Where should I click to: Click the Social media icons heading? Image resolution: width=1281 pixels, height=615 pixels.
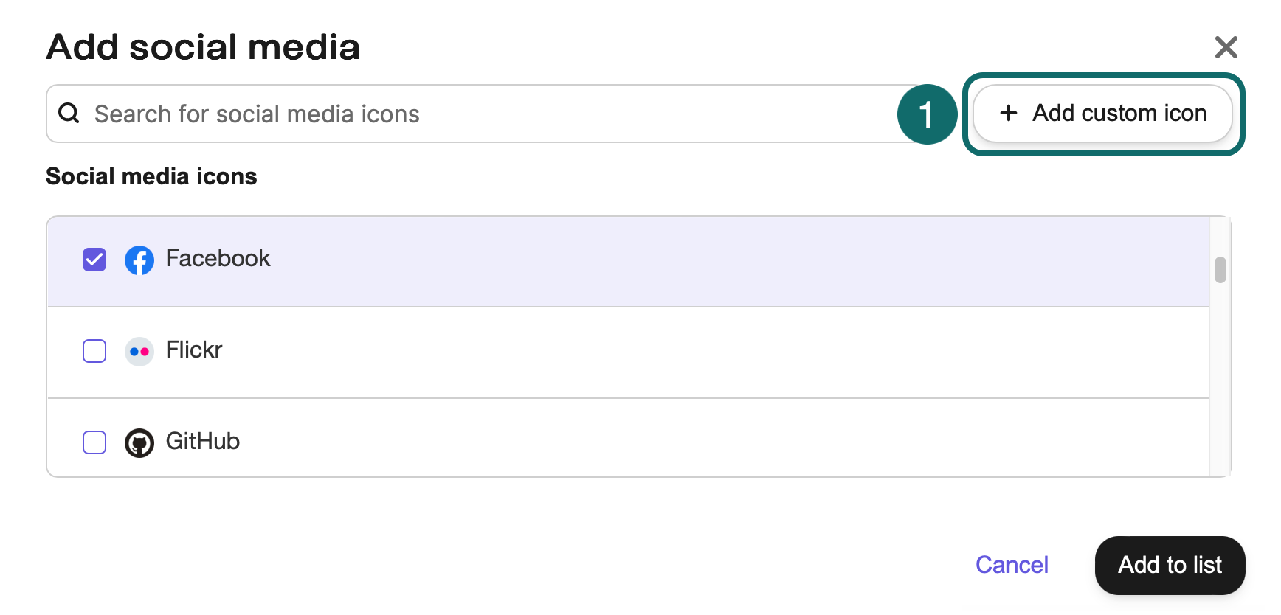(x=151, y=176)
